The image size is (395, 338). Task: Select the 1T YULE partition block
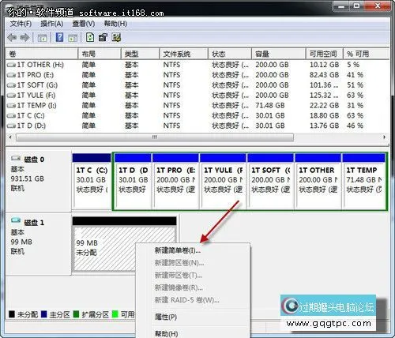(223, 182)
